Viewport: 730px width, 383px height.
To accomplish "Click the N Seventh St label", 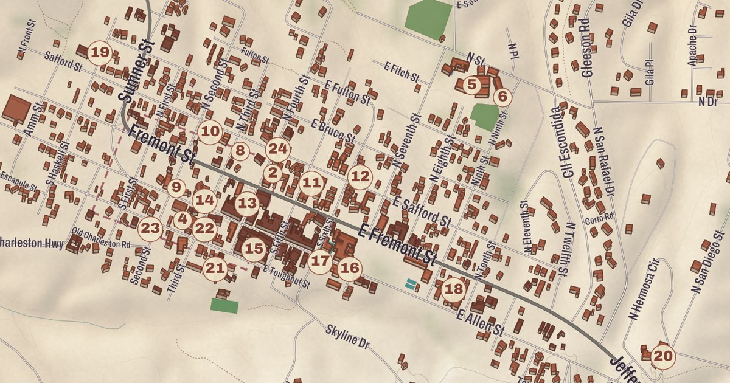I will click(x=407, y=140).
